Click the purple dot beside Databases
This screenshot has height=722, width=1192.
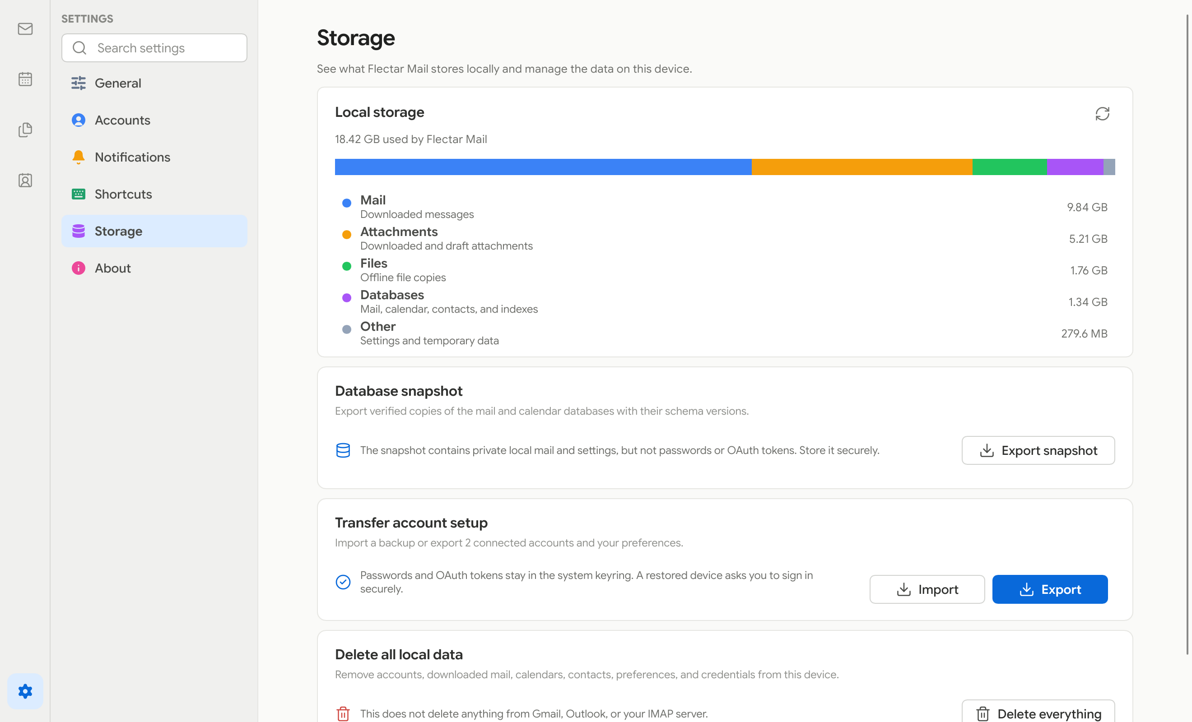click(346, 298)
